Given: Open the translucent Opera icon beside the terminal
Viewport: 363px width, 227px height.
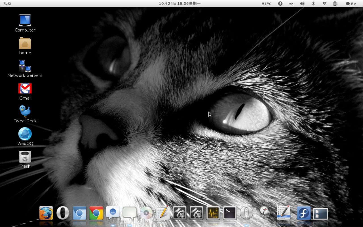Looking at the screenshot, I should [246, 213].
